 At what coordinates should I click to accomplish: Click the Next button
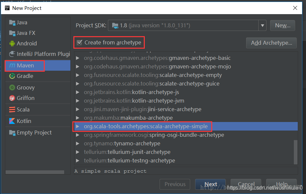[210, 184]
